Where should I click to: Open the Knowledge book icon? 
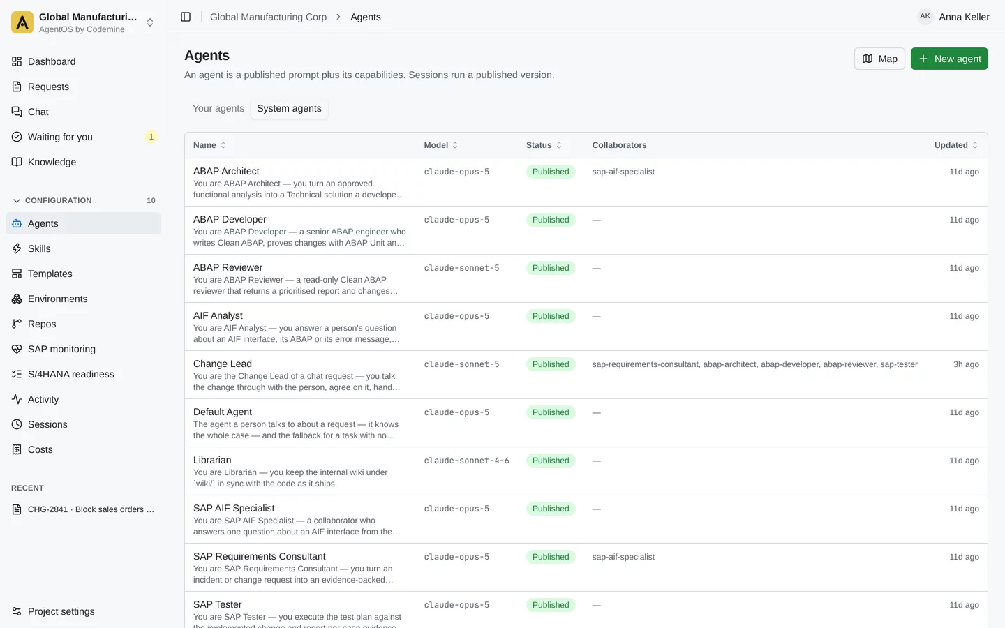[17, 162]
